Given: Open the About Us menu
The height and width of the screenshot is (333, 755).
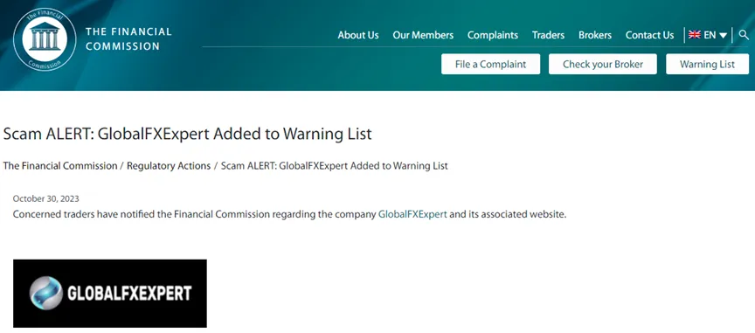Looking at the screenshot, I should 358,35.
